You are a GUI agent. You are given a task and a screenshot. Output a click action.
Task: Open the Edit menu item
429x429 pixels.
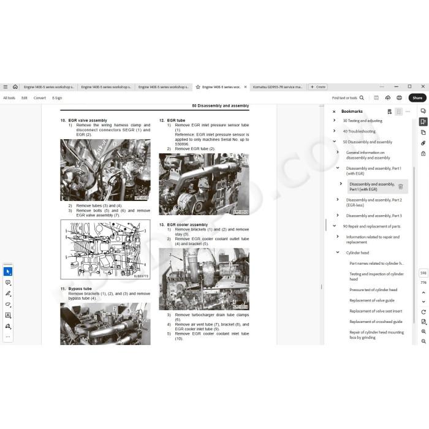pyautogui.click(x=25, y=98)
